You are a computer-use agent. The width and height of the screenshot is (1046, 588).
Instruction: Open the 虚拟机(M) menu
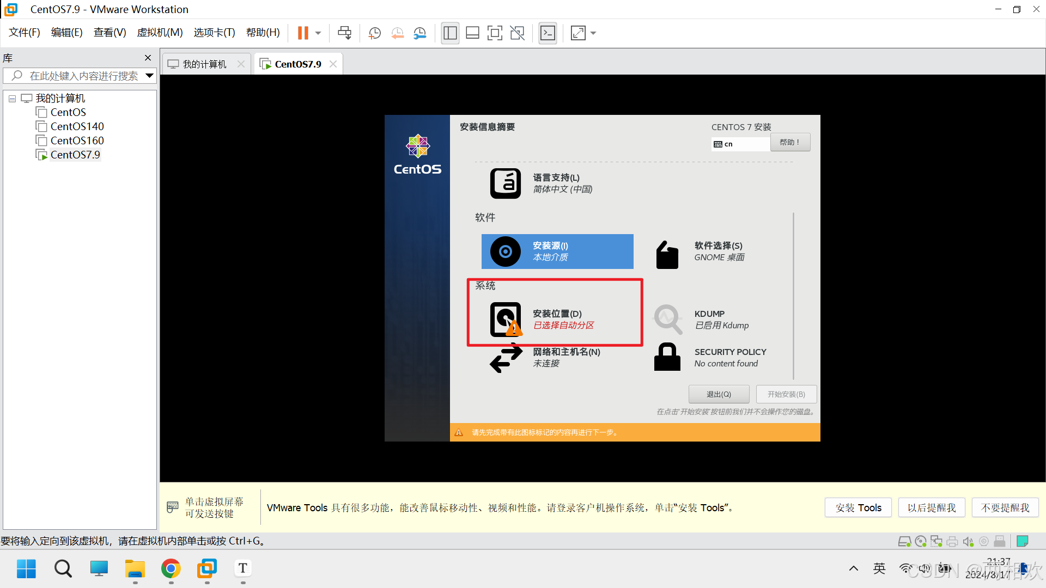160,33
